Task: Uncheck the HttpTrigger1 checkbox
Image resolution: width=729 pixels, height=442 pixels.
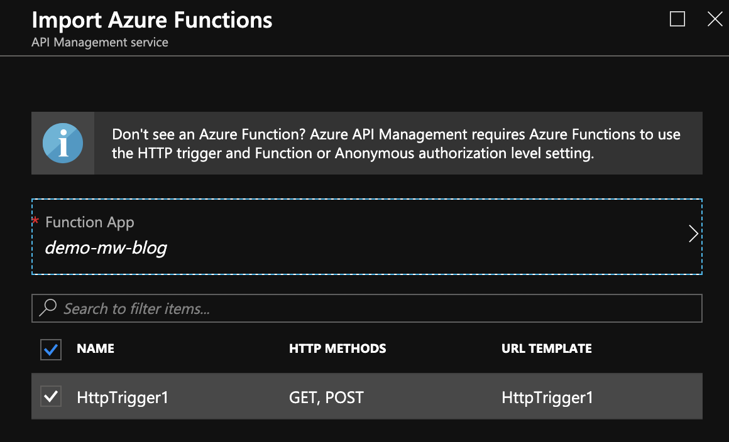Action: click(50, 396)
